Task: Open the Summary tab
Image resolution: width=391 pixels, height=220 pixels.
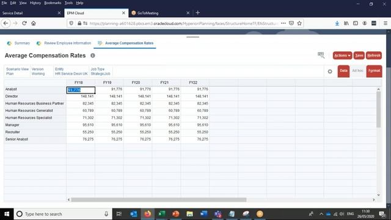Action: tap(18, 43)
